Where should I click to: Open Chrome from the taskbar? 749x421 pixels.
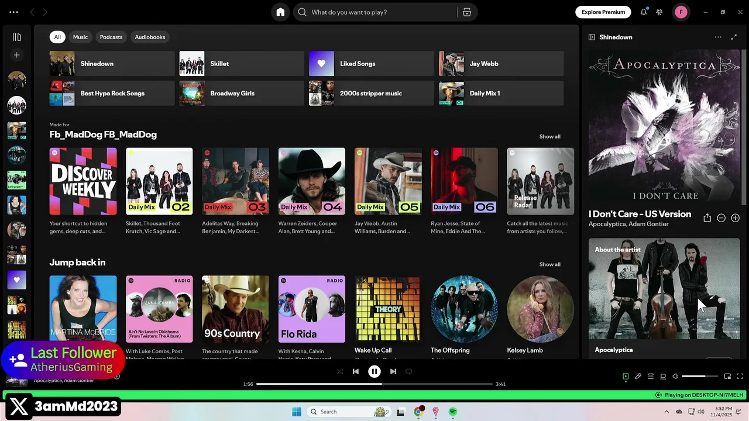(x=418, y=412)
